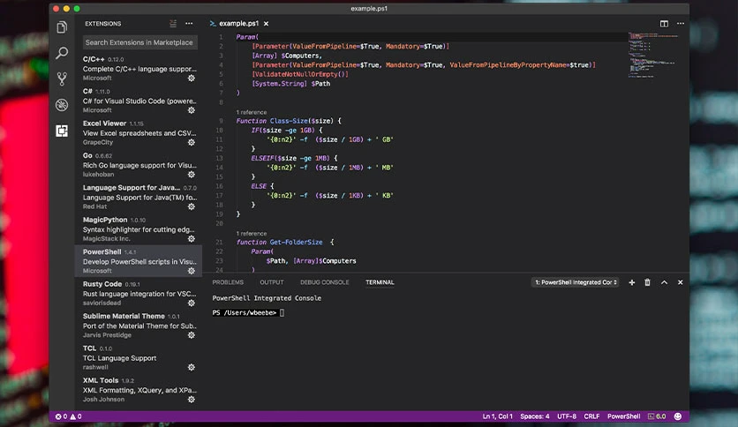
Task: Click line number 9 in the gutter
Action: pyautogui.click(x=221, y=121)
